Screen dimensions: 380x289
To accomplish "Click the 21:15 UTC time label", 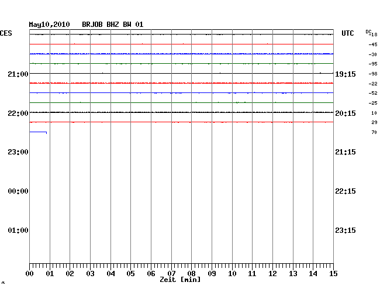I will [x=346, y=152].
